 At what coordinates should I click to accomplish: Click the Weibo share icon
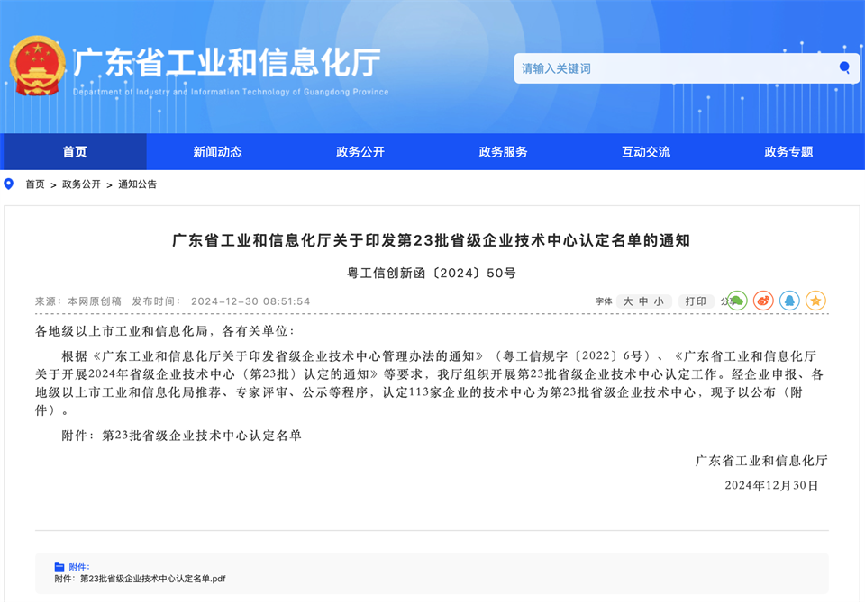click(x=763, y=301)
